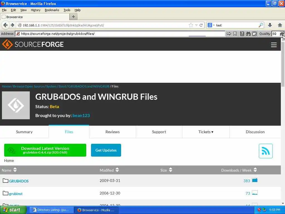Increase Quality with the up spinner
The height and width of the screenshot is (214, 285).
pos(282,32)
